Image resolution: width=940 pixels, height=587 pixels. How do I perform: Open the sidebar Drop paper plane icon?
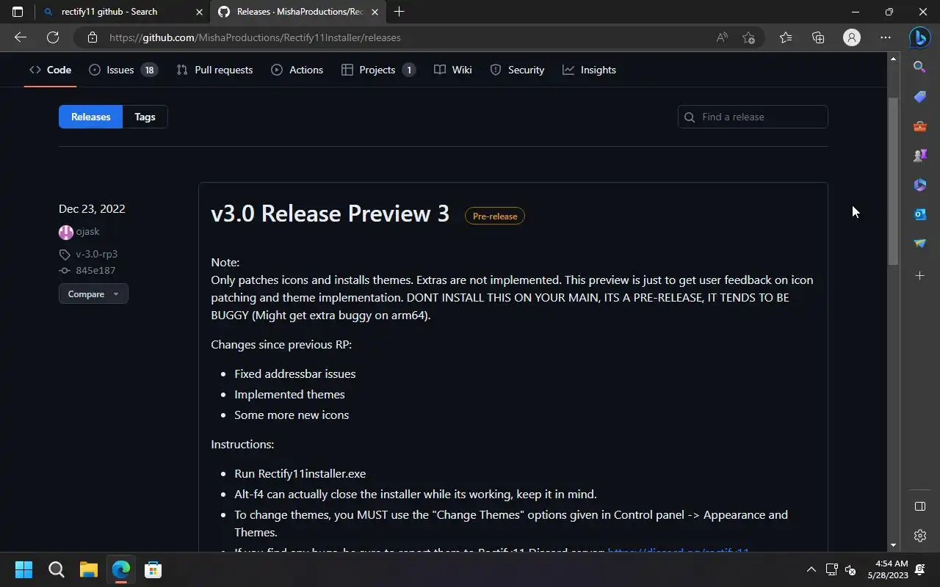[919, 244]
